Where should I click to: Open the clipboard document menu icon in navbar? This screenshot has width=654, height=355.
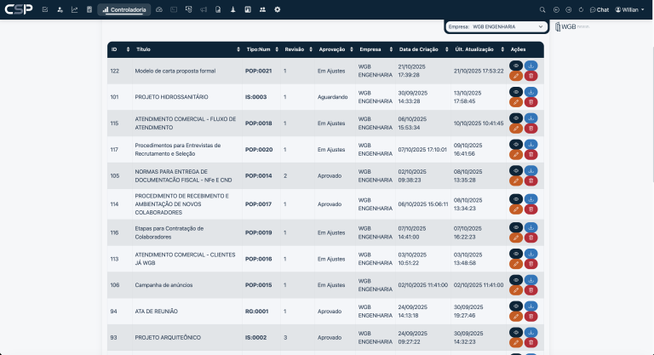point(89,9)
